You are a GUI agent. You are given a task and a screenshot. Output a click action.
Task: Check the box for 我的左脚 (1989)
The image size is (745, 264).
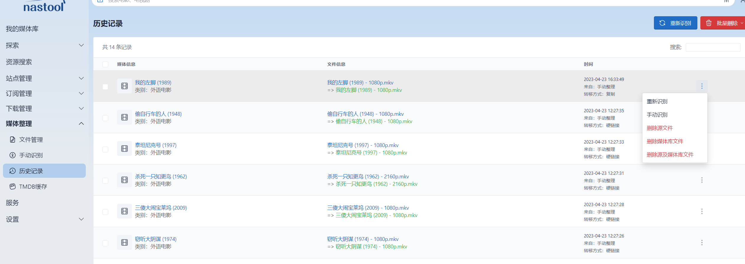point(105,87)
